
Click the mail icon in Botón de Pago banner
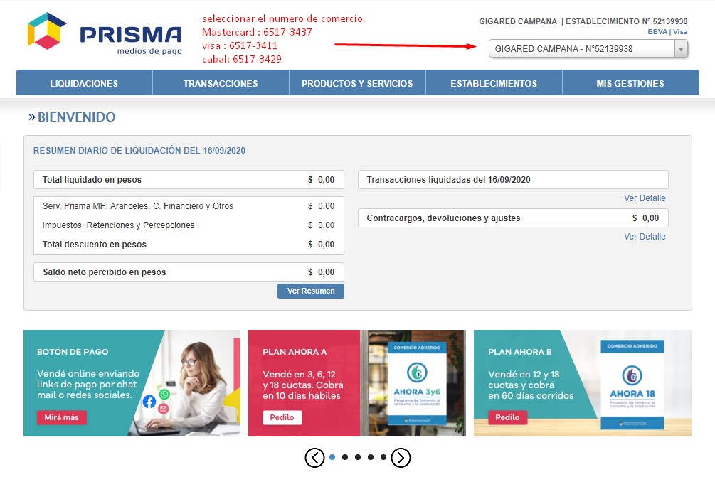164,409
